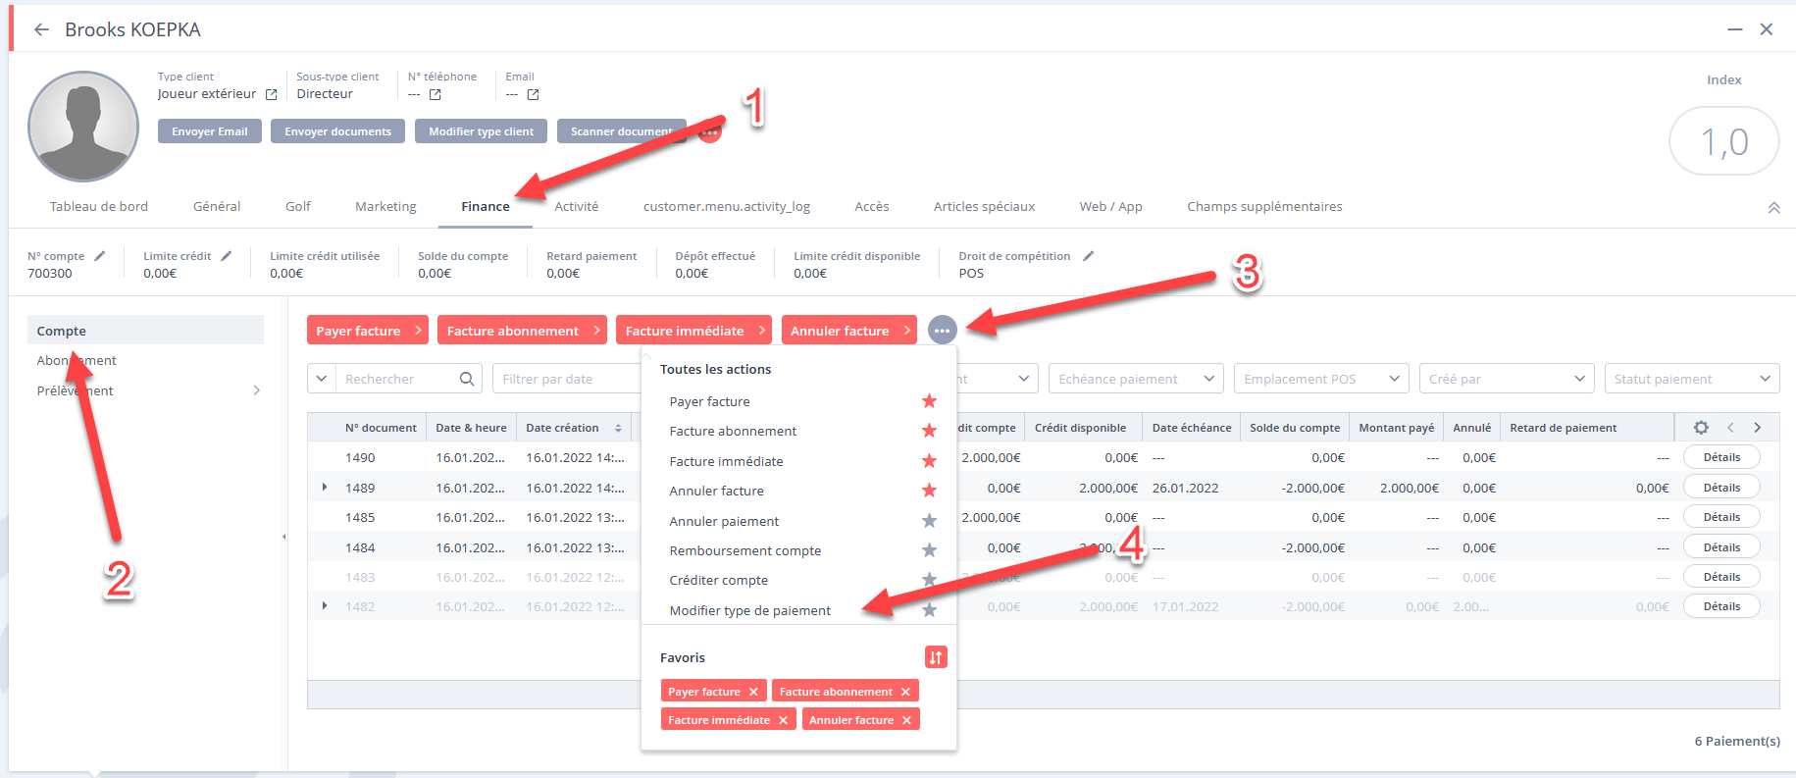Unfavorite the star next to Facture abonnement

point(929,431)
